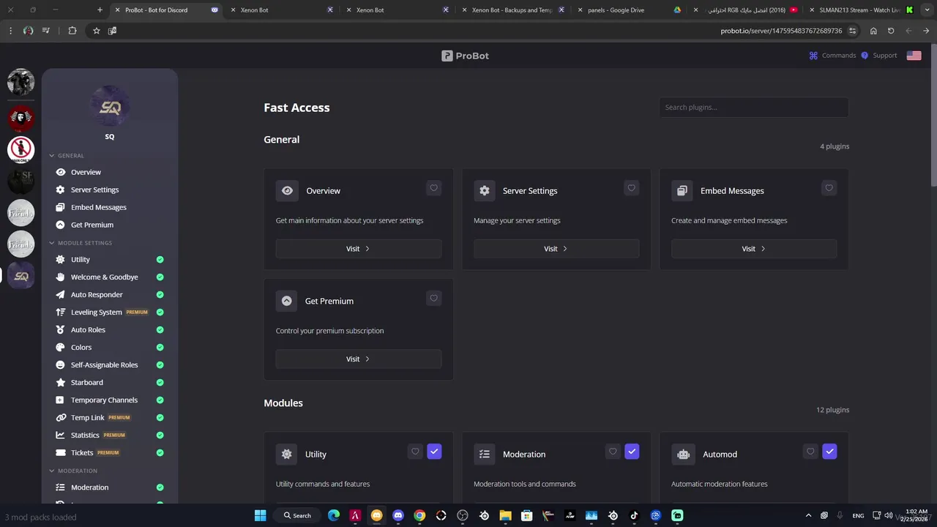Open the Commands link in header
This screenshot has width=937, height=527.
click(832, 56)
